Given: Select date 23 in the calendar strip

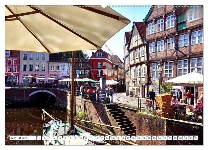Looking at the screenshot, I should (x=154, y=138).
